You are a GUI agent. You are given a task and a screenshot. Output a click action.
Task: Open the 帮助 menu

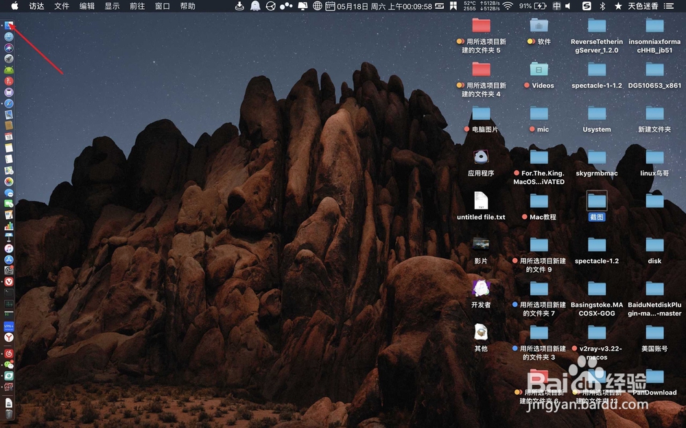[188, 6]
